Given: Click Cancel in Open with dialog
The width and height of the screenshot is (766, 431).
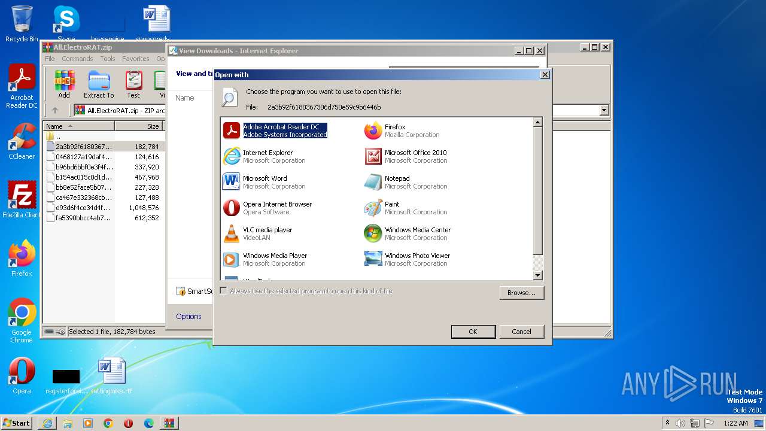Looking at the screenshot, I should (521, 332).
